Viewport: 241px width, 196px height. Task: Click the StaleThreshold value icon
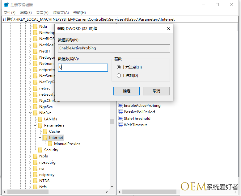tap(121, 119)
